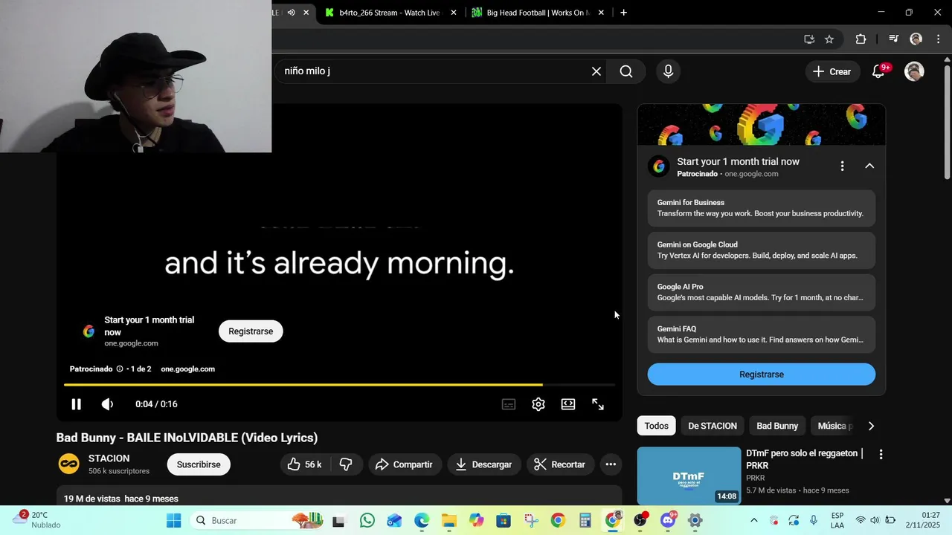The height and width of the screenshot is (535, 952).
Task: Click the install app icon in the address bar
Action: (809, 39)
